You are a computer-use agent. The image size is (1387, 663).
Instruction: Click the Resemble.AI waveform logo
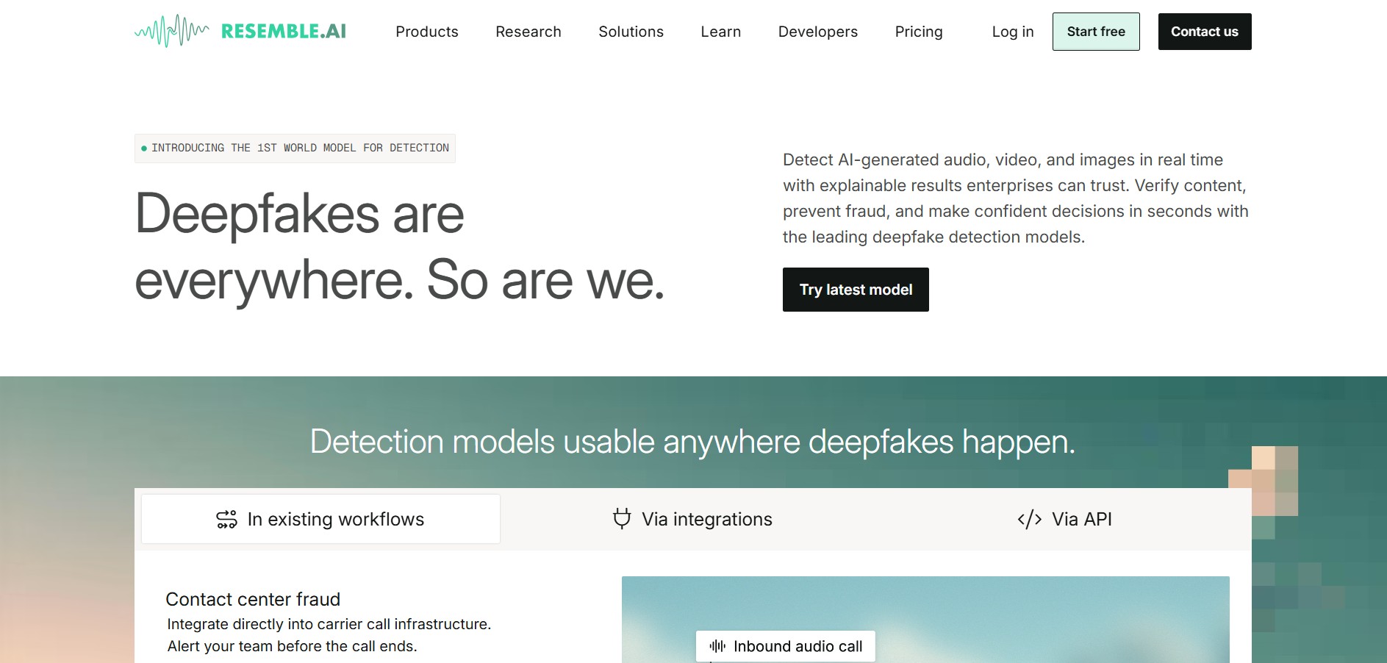click(x=172, y=31)
